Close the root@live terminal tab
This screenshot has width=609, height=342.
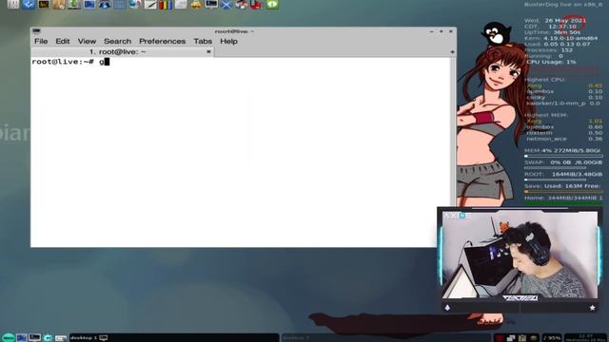[208, 51]
